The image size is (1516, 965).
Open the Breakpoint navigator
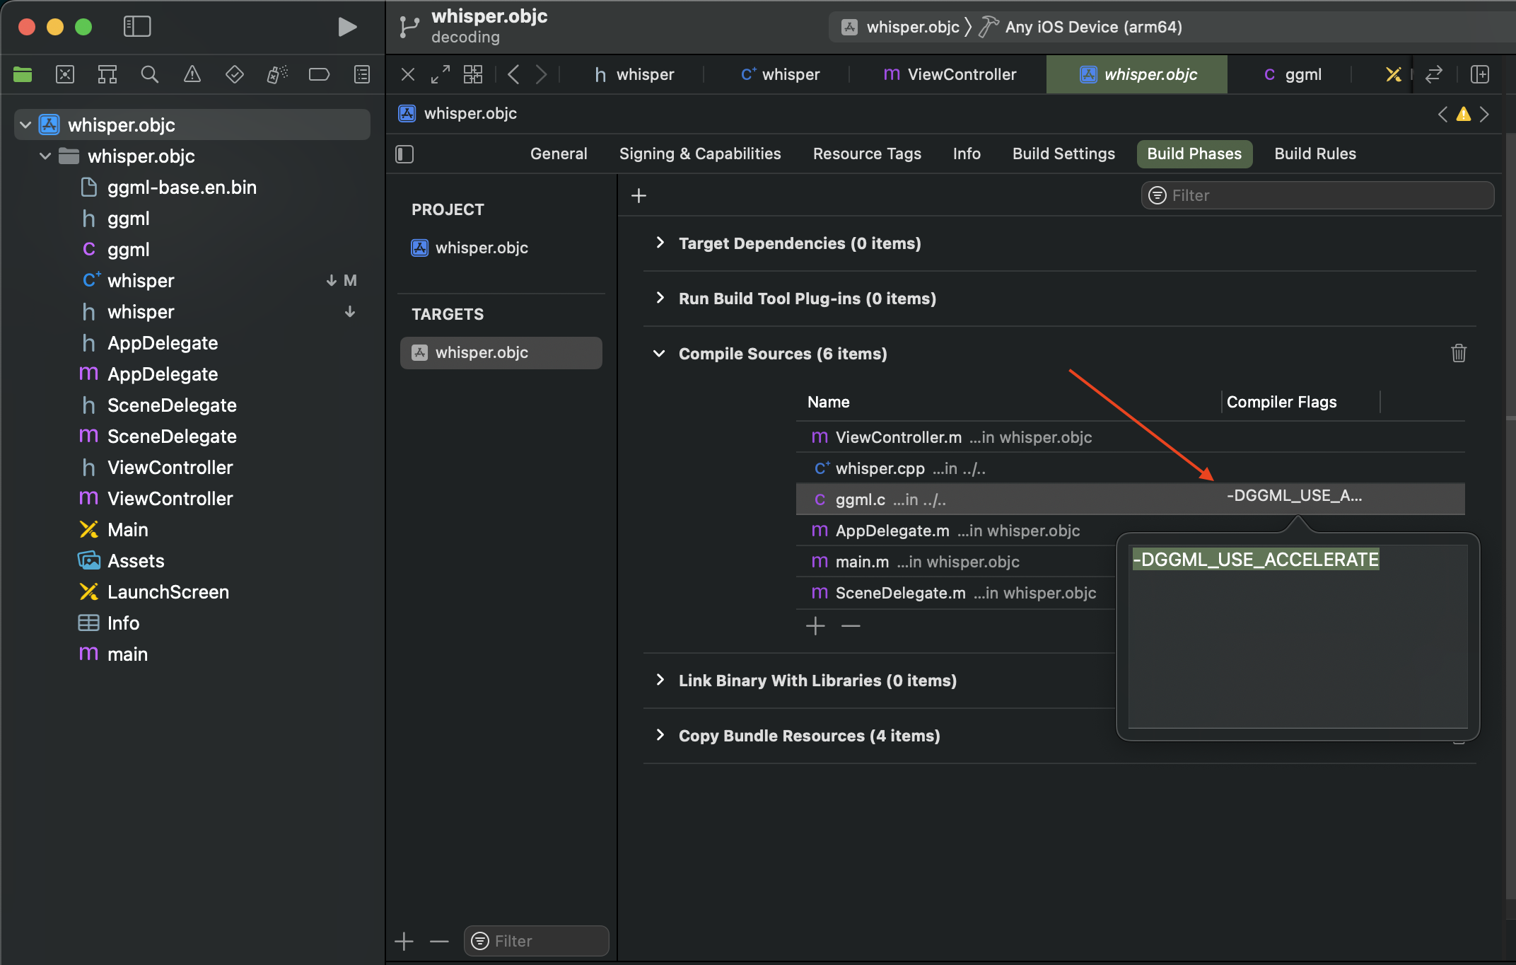(x=319, y=74)
